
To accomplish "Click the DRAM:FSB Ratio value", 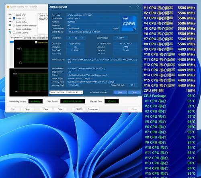I will pos(133,85).
